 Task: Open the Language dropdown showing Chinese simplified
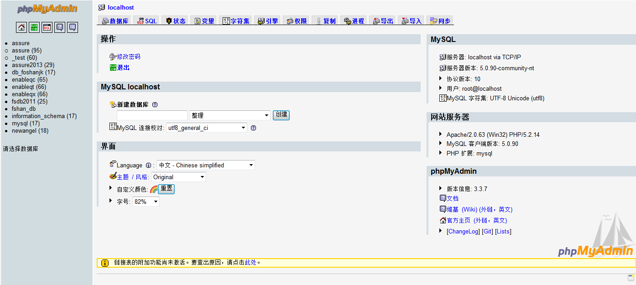(206, 166)
